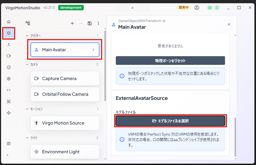Open the user account profile icon
This screenshot has height=165, width=256.
pyautogui.click(x=197, y=8)
